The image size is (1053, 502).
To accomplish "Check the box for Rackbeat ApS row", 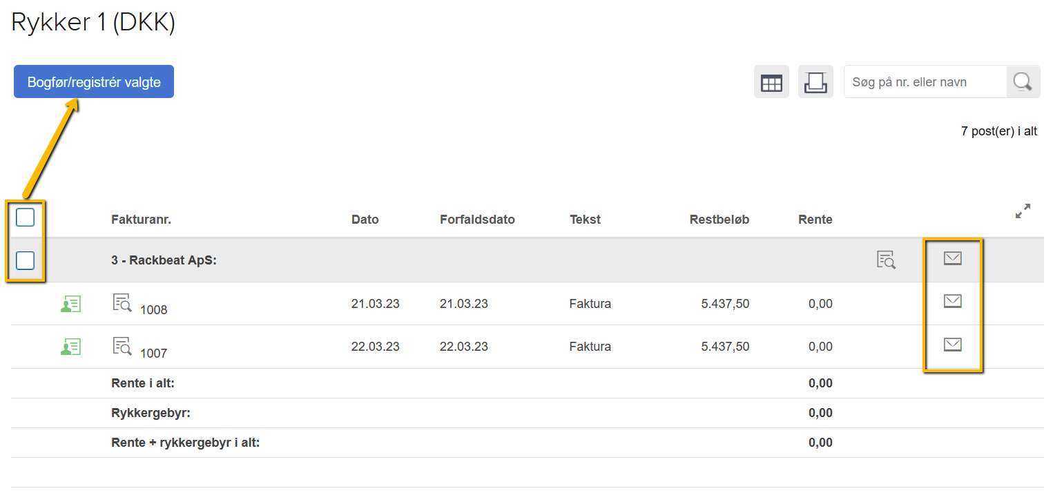I will [25, 260].
